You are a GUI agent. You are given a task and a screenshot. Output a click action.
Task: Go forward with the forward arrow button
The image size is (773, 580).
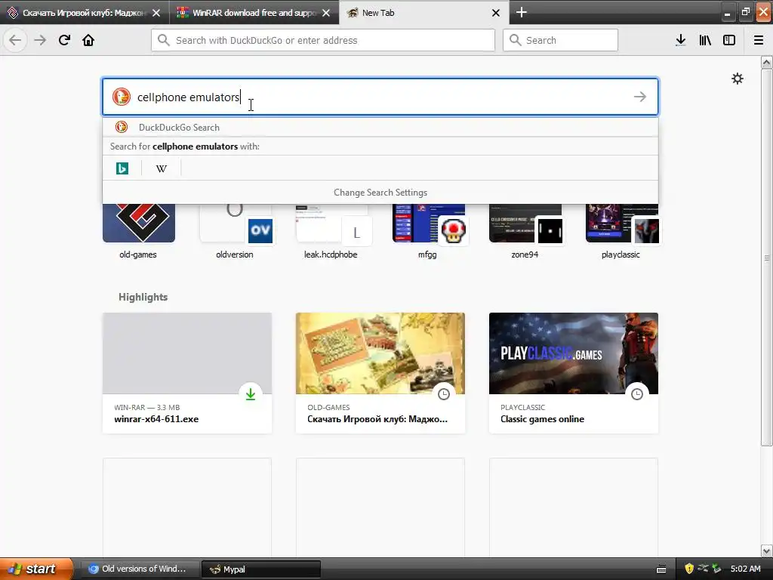[40, 40]
